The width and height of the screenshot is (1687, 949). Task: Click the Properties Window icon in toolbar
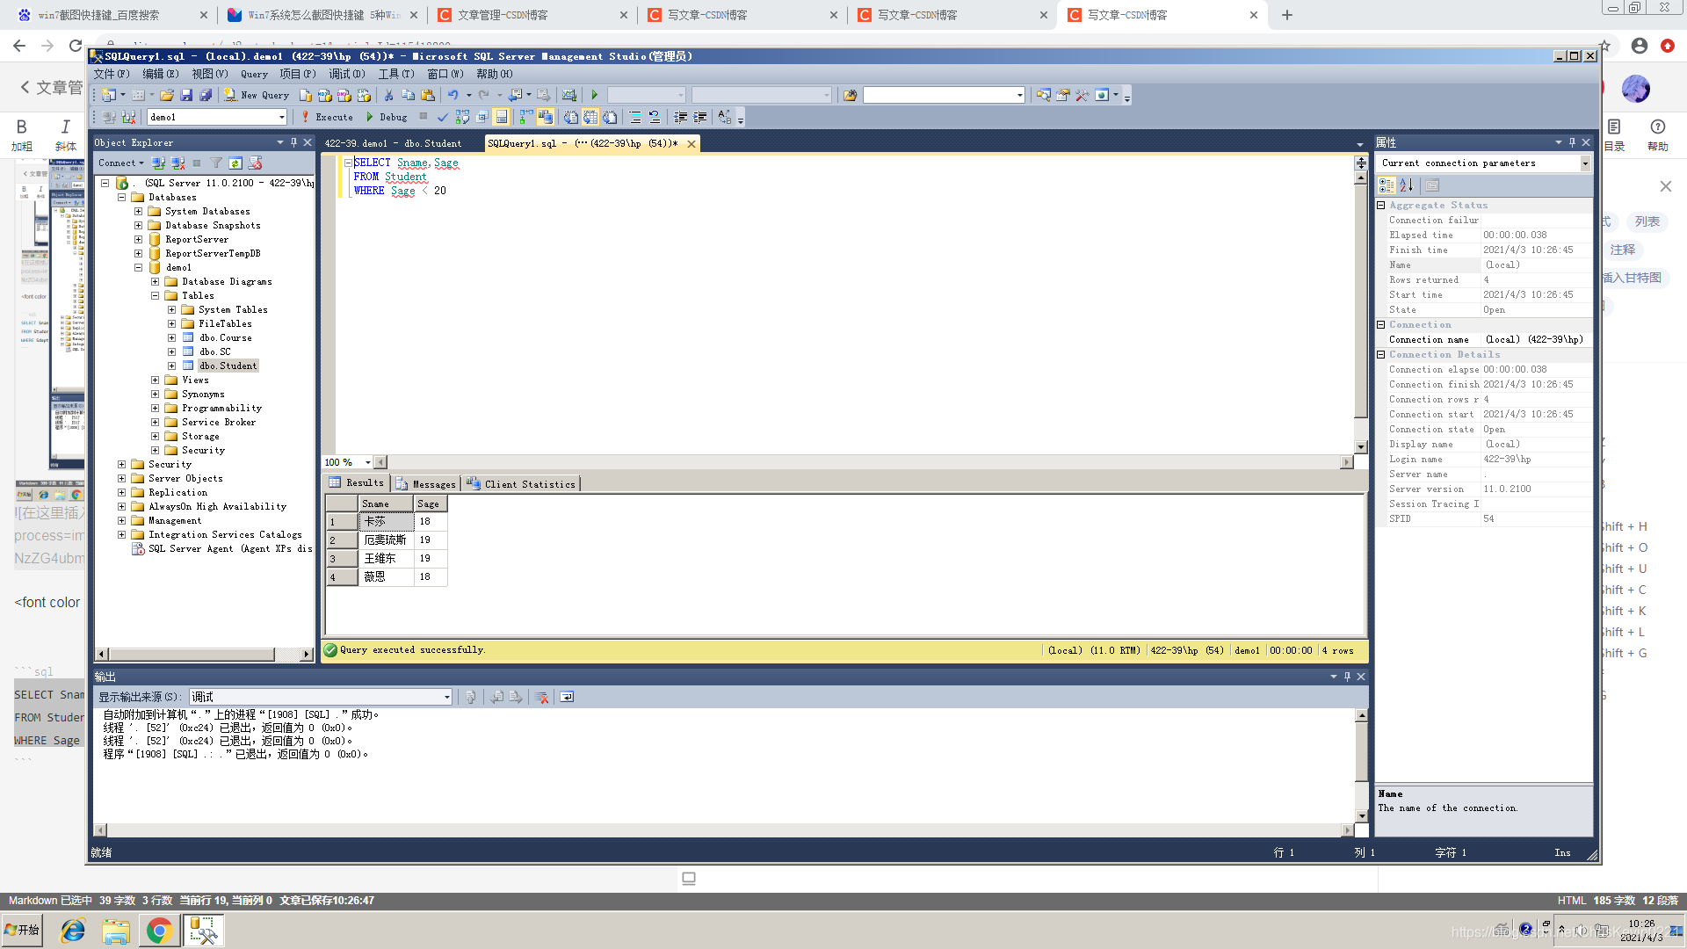click(x=1062, y=95)
